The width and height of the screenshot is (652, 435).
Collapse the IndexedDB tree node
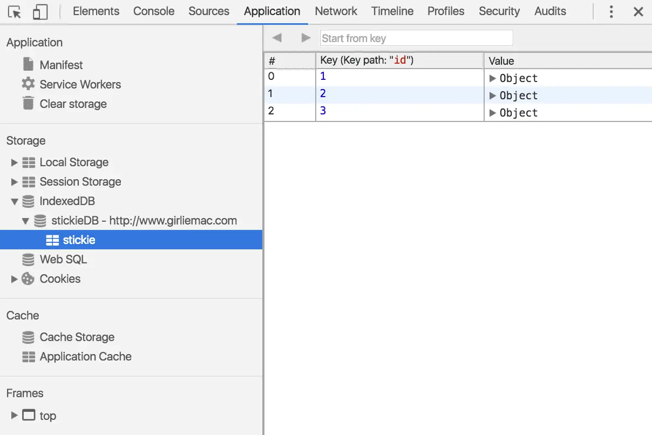[14, 201]
